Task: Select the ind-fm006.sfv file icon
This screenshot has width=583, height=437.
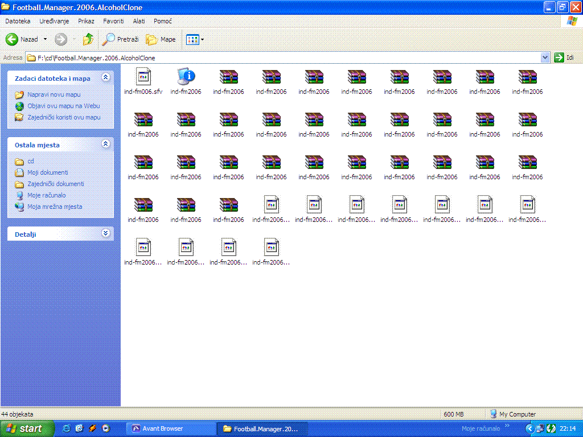Action: 143,77
